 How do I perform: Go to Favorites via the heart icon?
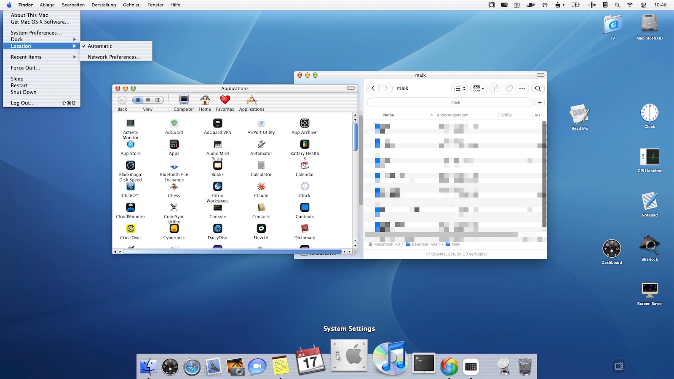pyautogui.click(x=225, y=100)
